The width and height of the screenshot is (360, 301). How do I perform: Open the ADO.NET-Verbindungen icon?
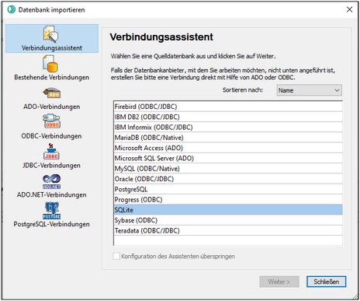(52, 181)
